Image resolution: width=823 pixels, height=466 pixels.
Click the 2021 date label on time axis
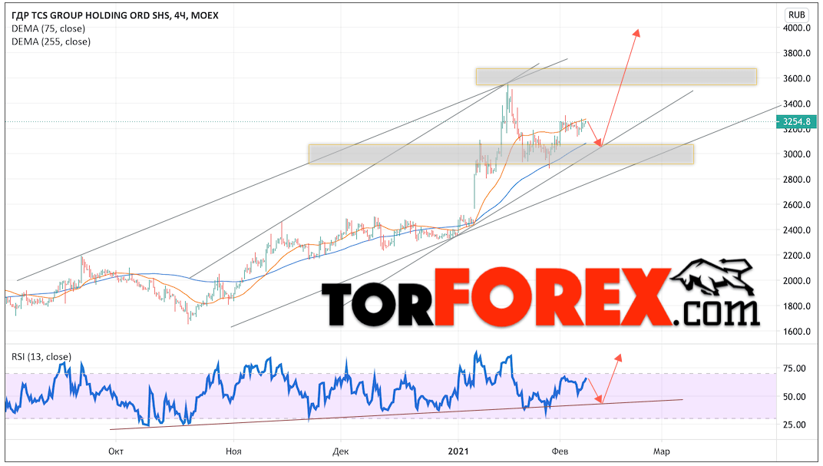[458, 451]
